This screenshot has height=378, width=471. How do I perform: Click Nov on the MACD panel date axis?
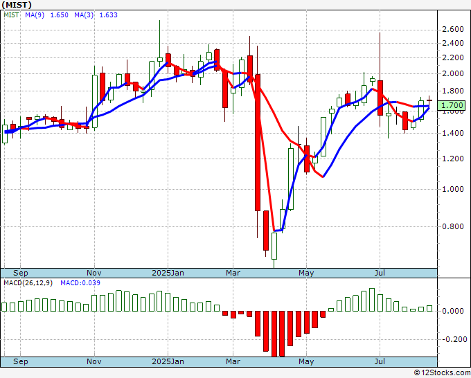point(94,361)
